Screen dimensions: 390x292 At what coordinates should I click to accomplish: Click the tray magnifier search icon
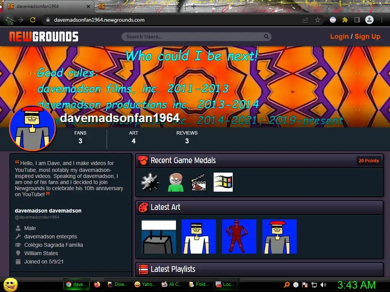pos(287,285)
